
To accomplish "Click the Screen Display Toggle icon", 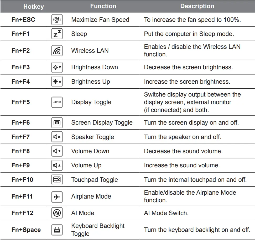I will point(57,123).
